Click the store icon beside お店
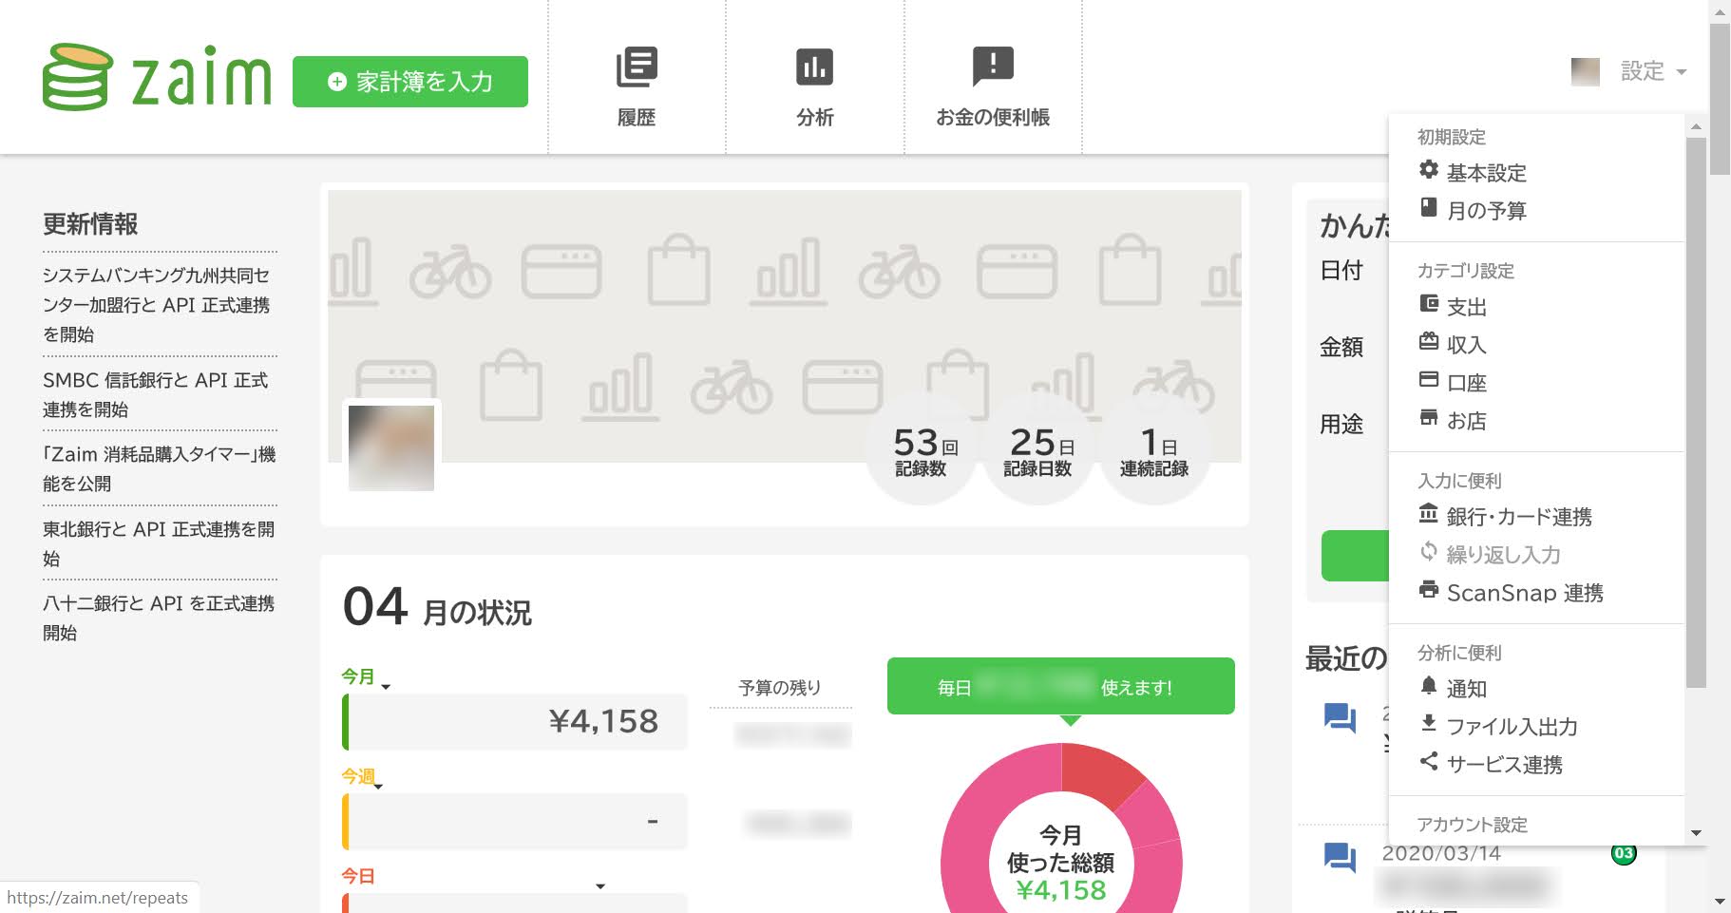Screen dimensions: 1731x913 tap(1429, 417)
